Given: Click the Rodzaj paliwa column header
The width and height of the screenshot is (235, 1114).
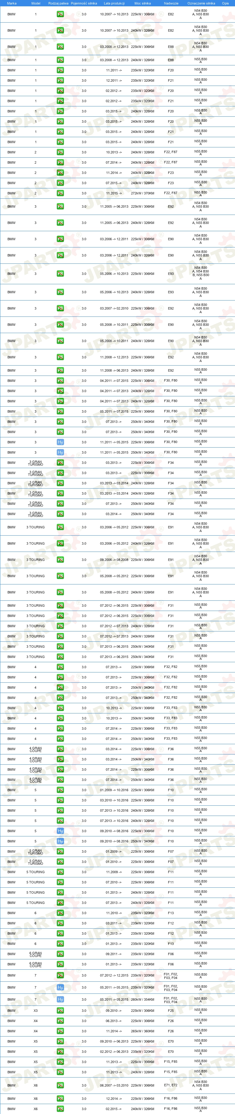Looking at the screenshot, I should 58,3.
